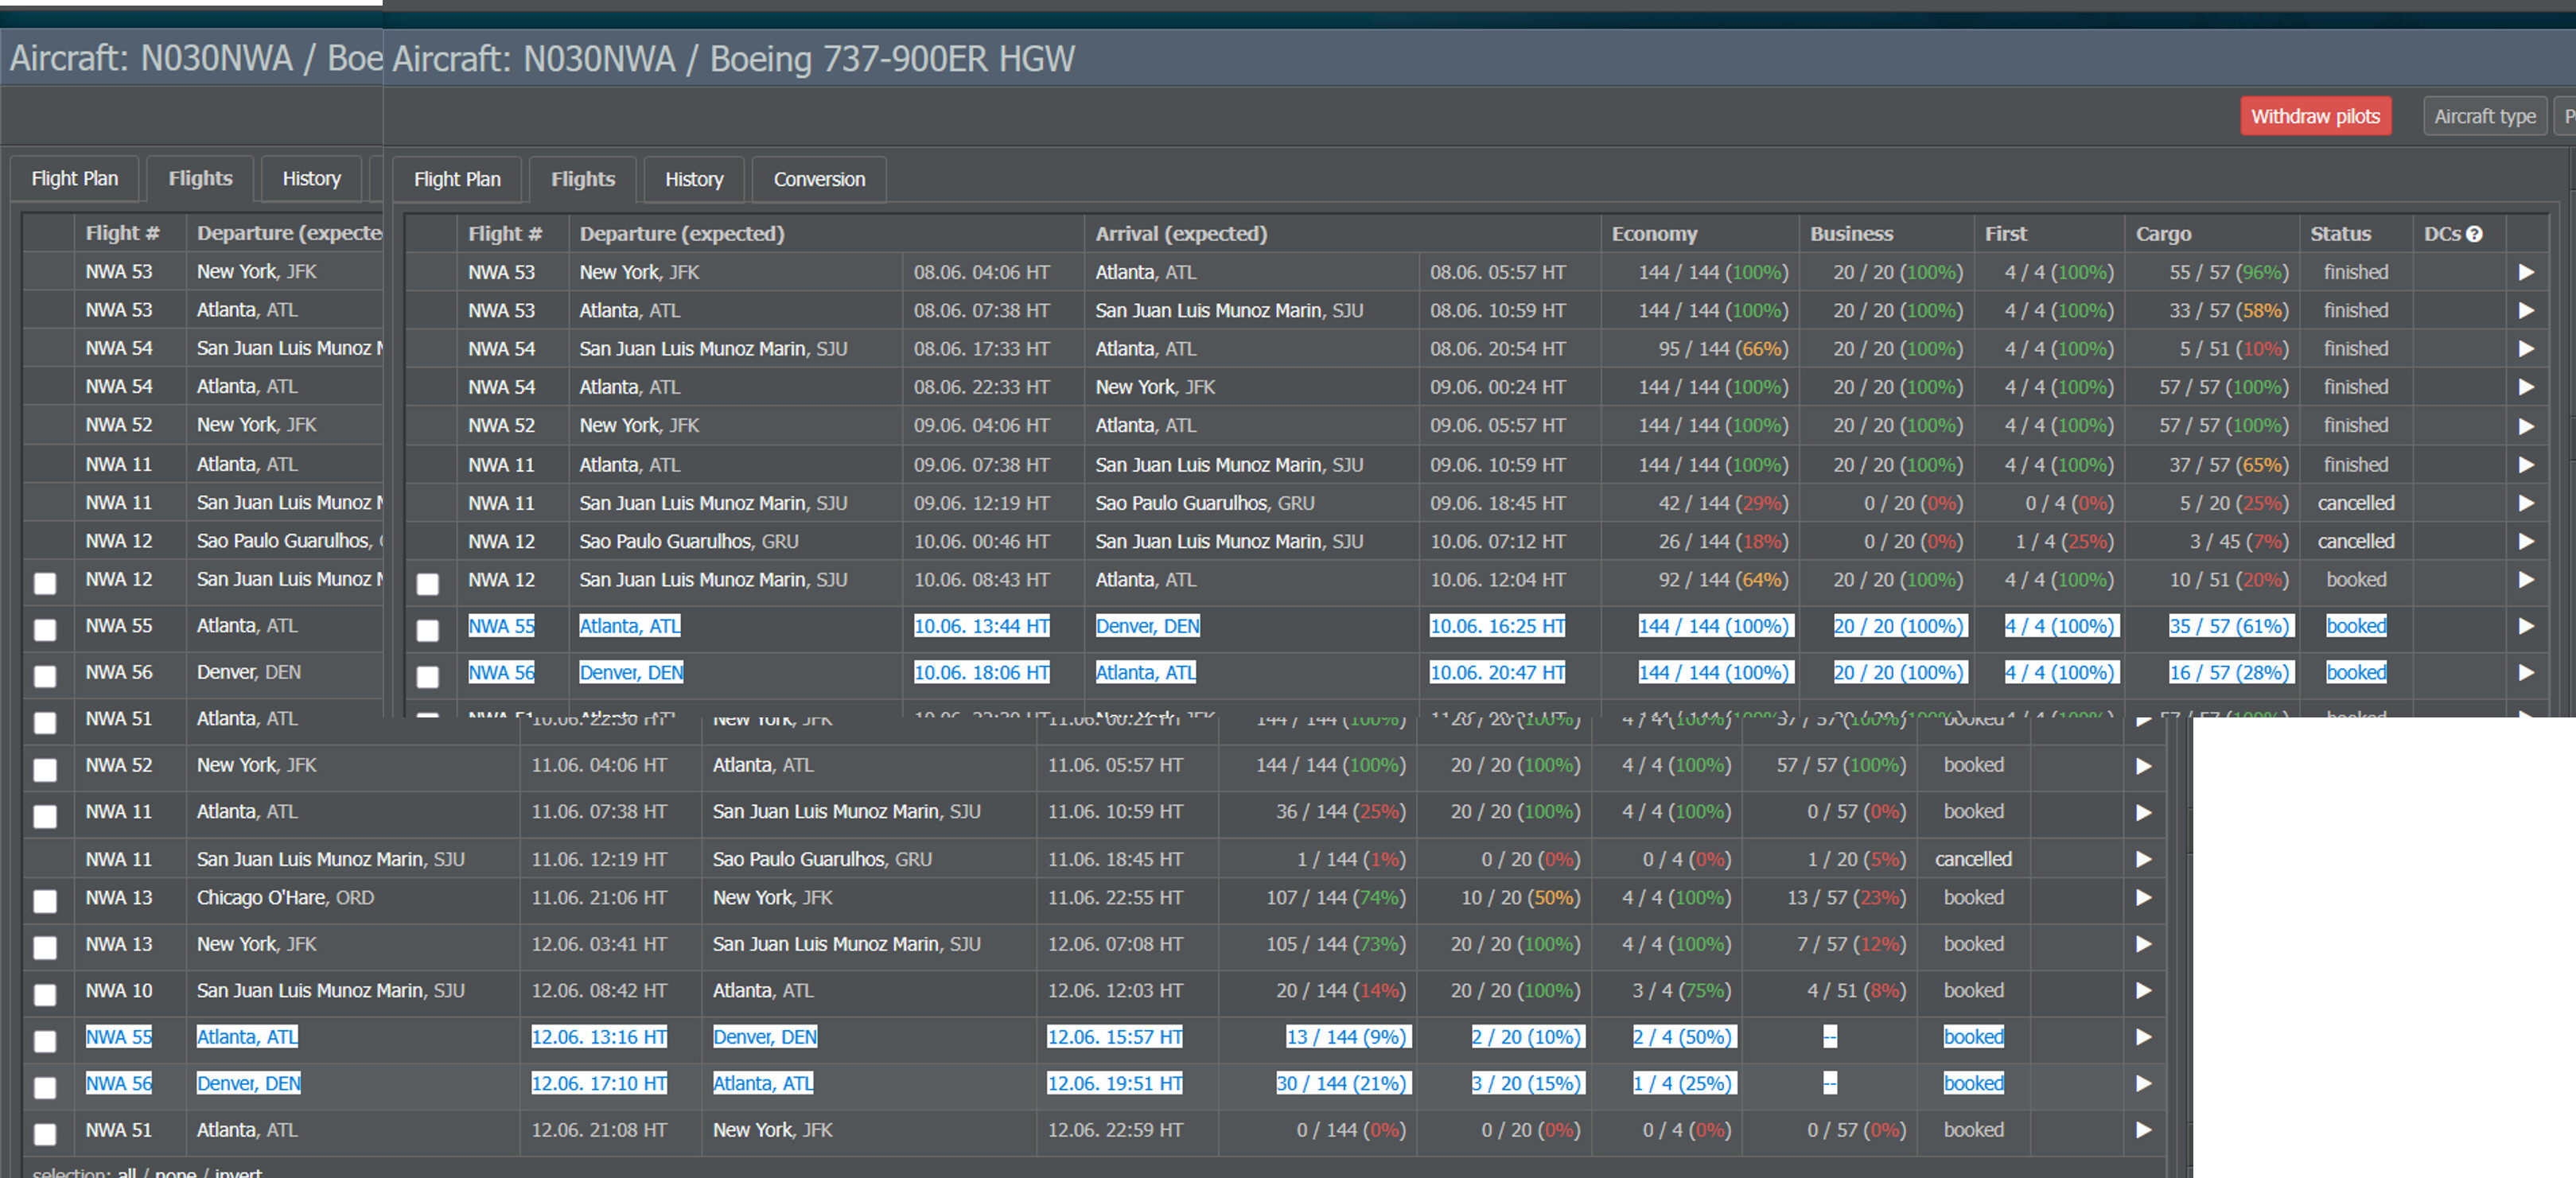
Task: Click cargo value 33 / 57 (58%)
Action: pyautogui.click(x=2228, y=311)
